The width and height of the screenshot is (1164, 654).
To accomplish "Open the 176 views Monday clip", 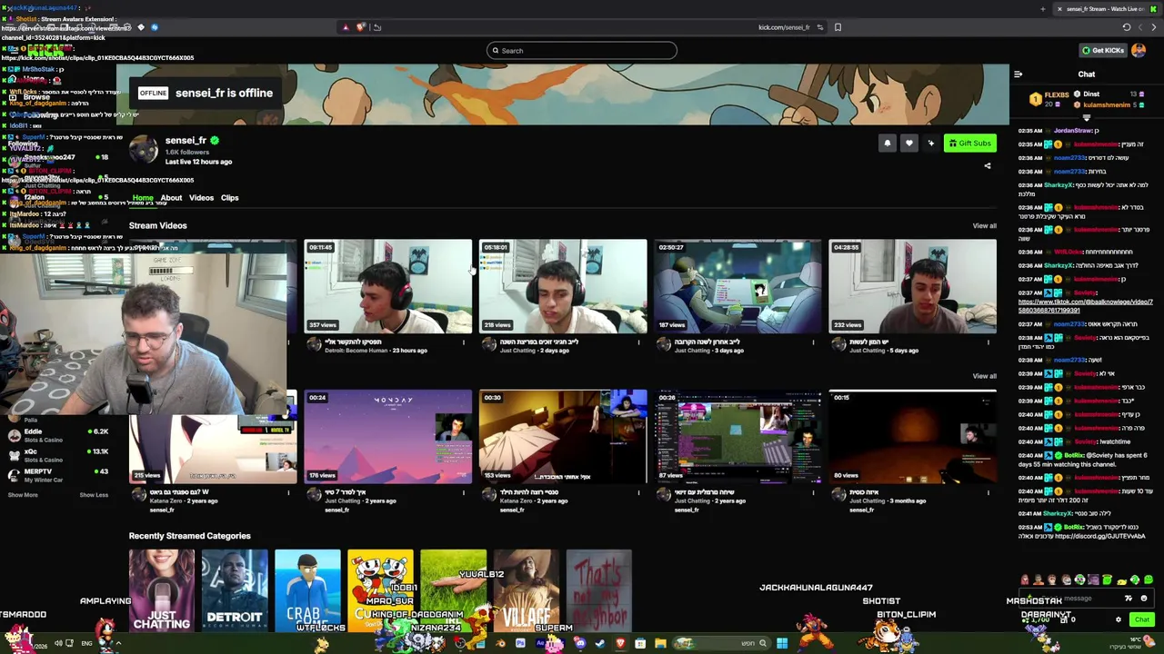I will (388, 437).
